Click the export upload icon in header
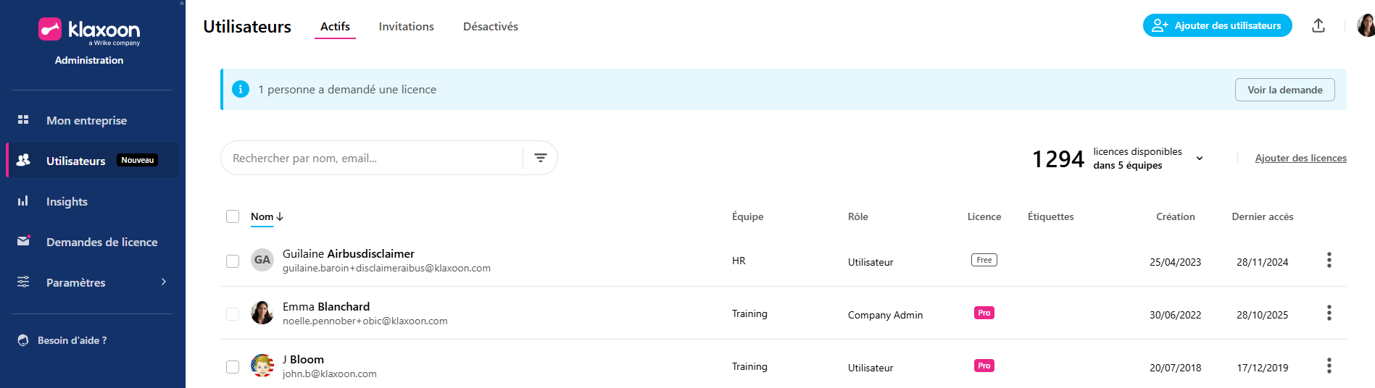The width and height of the screenshot is (1375, 388). coord(1318,26)
